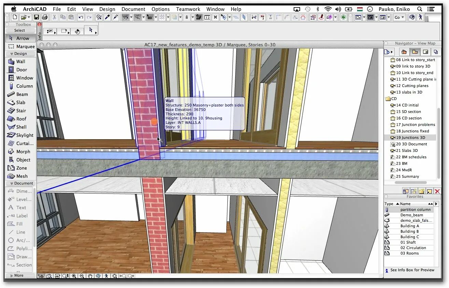
Task: Select the Stair tool
Action: tap(20, 111)
